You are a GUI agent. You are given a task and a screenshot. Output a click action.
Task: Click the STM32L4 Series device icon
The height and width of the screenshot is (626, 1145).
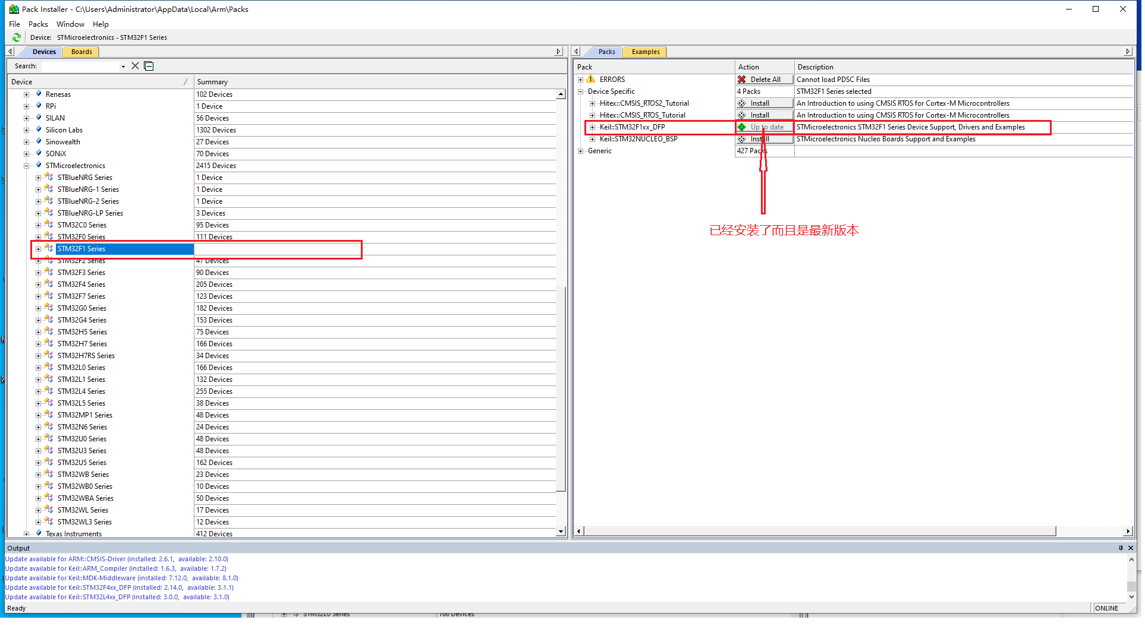[49, 391]
